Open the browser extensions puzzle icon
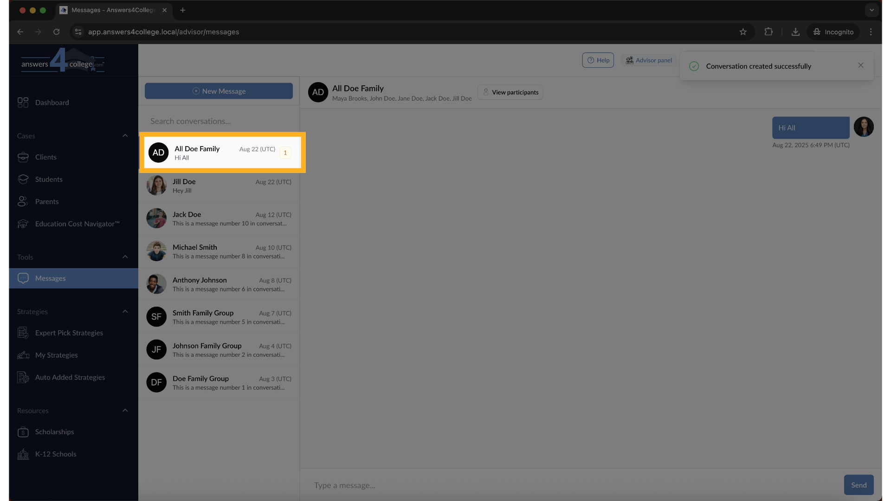Image resolution: width=891 pixels, height=501 pixels. (768, 32)
